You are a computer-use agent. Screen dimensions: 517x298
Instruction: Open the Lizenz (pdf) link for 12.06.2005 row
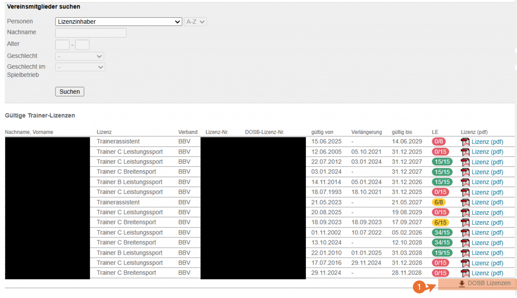(x=487, y=152)
